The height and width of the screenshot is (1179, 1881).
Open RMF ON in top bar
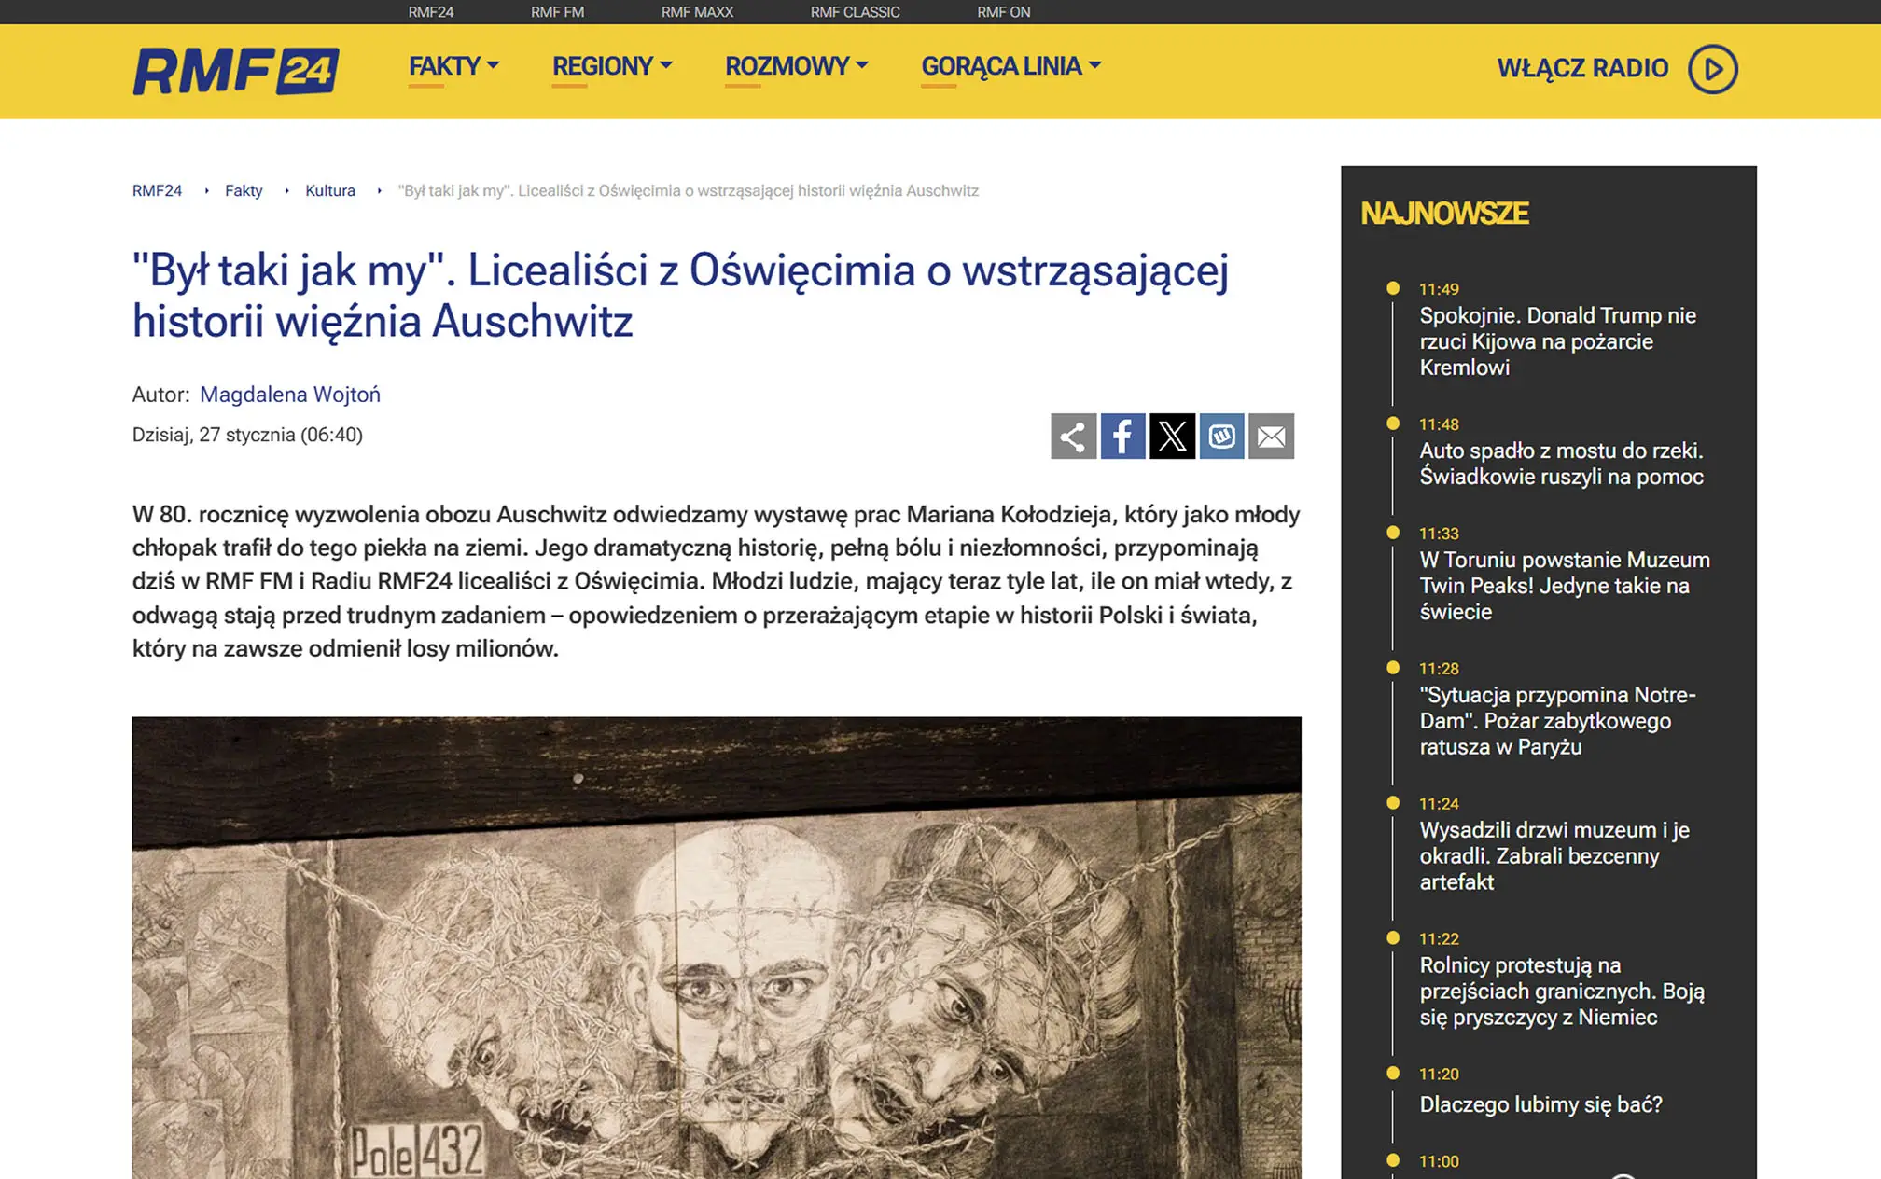[x=1003, y=12]
